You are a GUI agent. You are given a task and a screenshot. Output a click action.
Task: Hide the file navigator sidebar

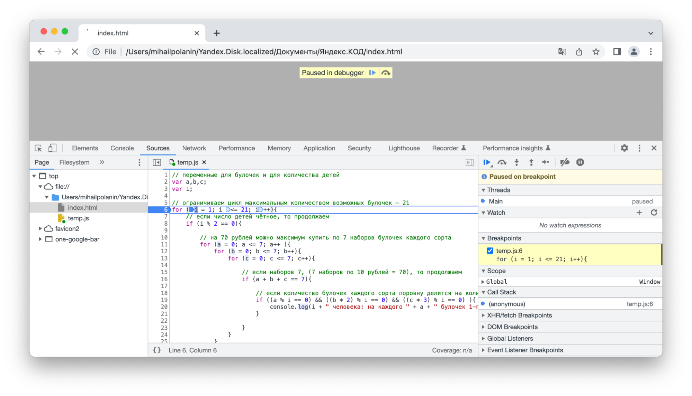point(157,162)
